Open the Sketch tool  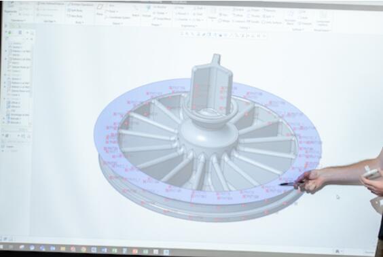point(135,11)
